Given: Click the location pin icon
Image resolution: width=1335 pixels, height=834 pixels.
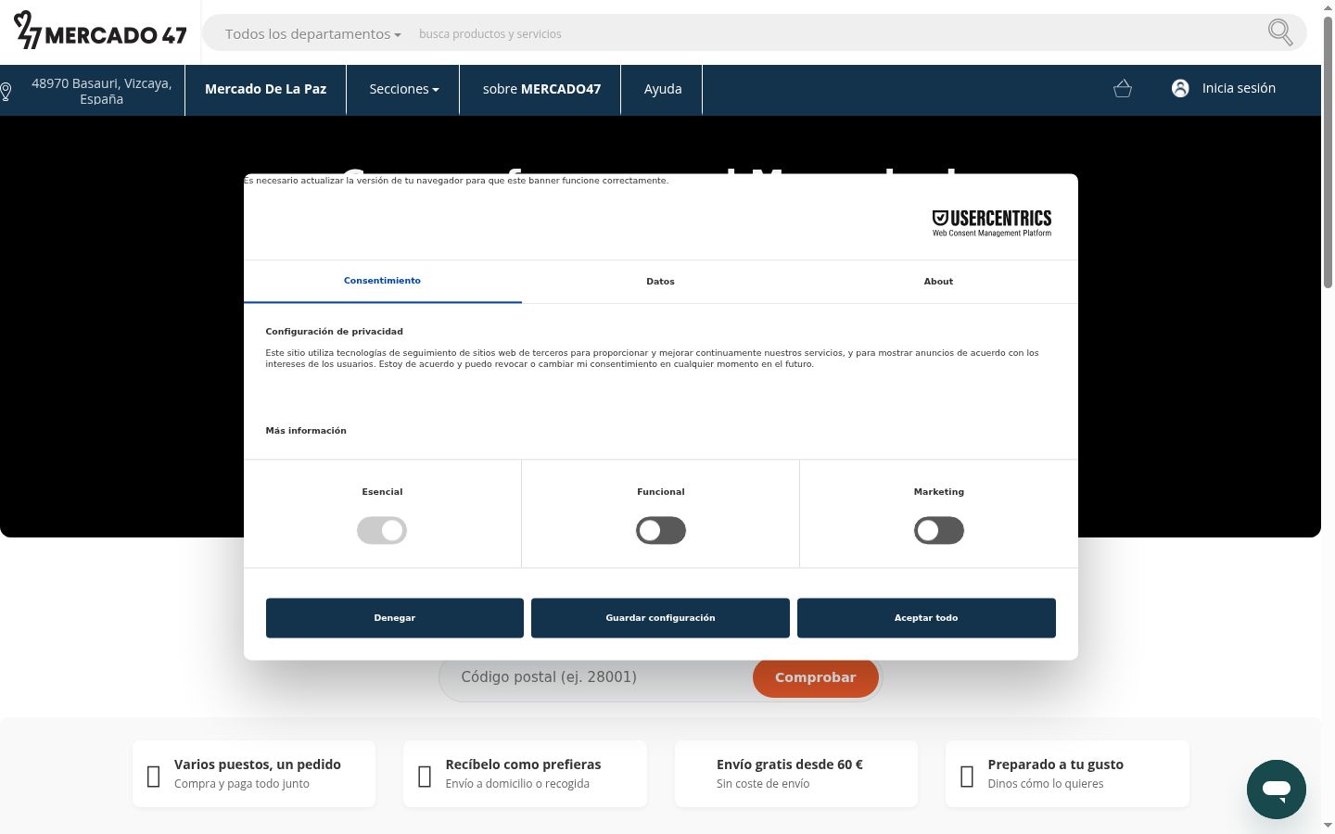Looking at the screenshot, I should click(6, 91).
